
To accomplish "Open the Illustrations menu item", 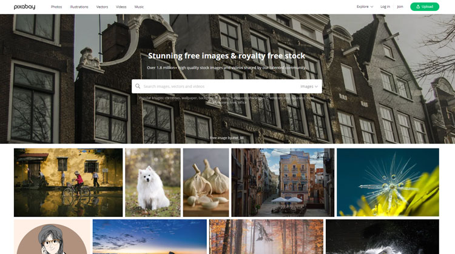I will [79, 7].
